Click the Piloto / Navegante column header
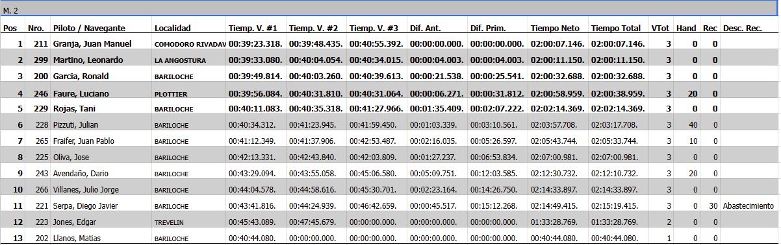This screenshot has width=781, height=245. (88, 29)
